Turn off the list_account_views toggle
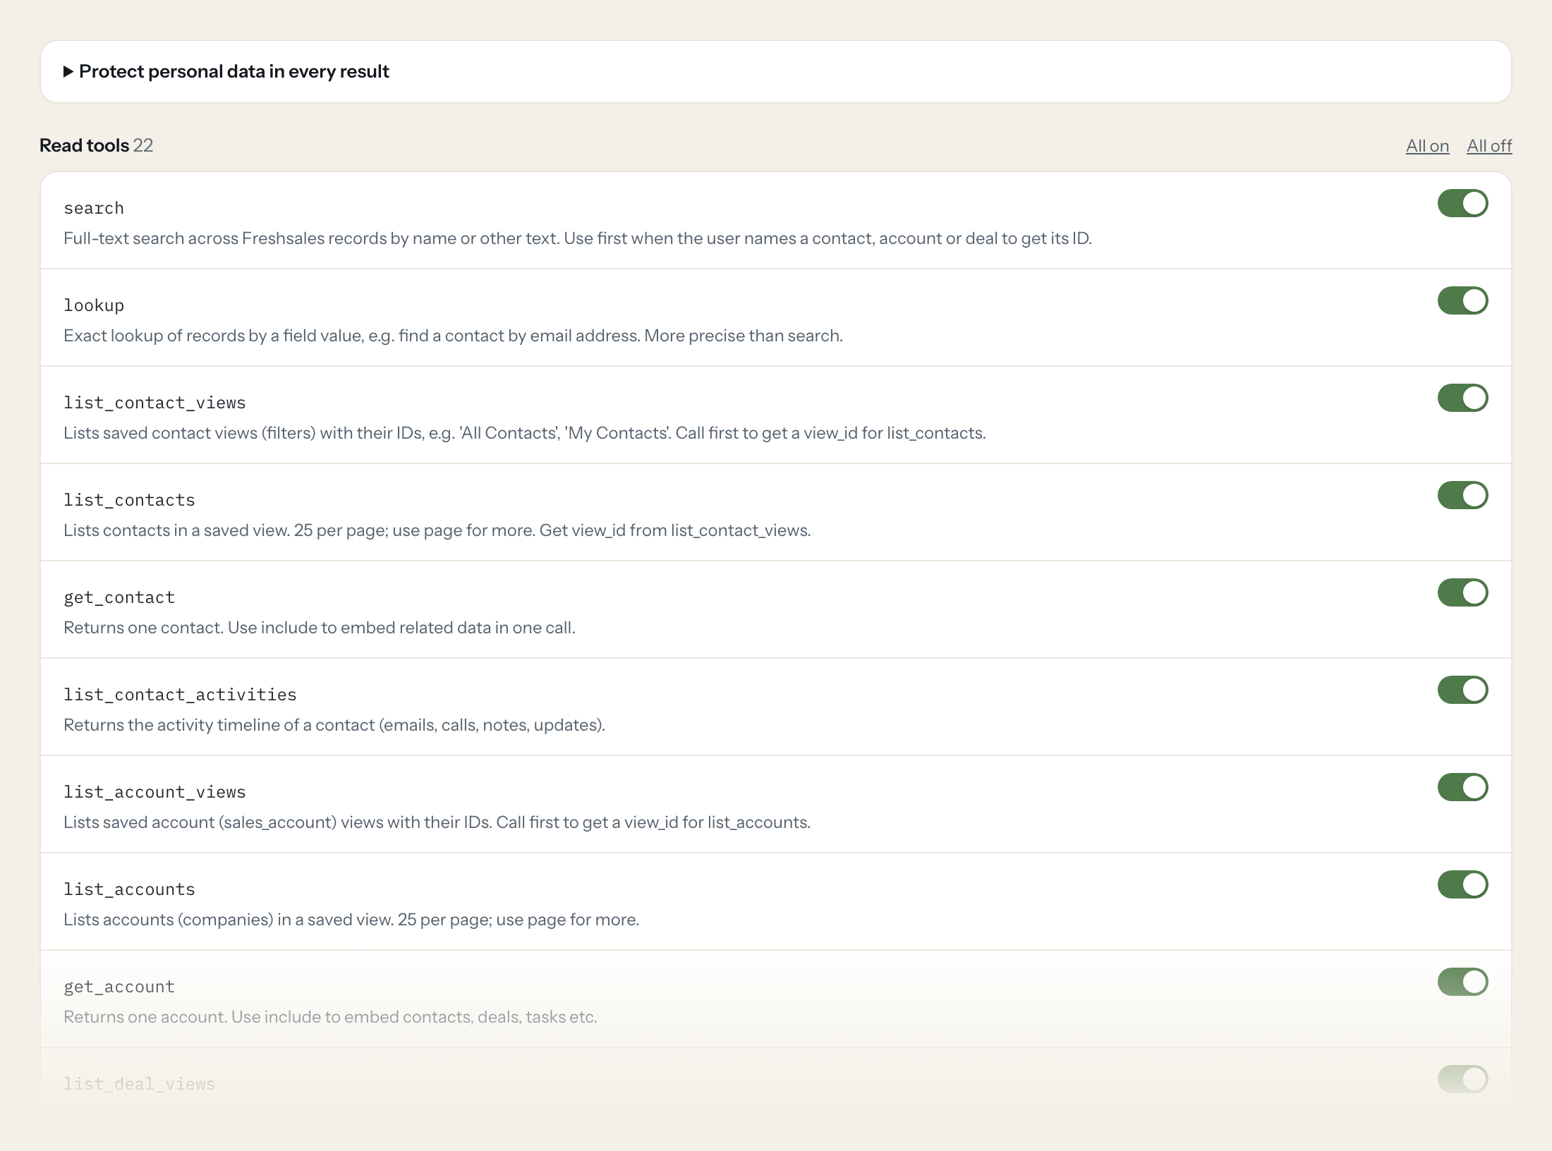1552x1151 pixels. [x=1462, y=787]
